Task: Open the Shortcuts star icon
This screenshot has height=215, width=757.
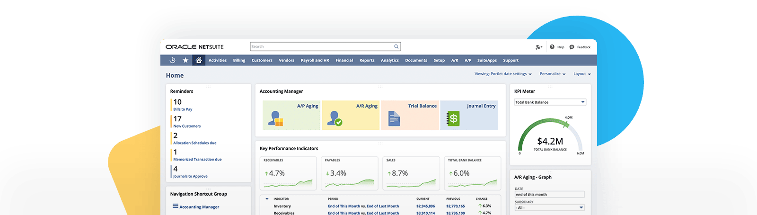Action: tap(185, 60)
